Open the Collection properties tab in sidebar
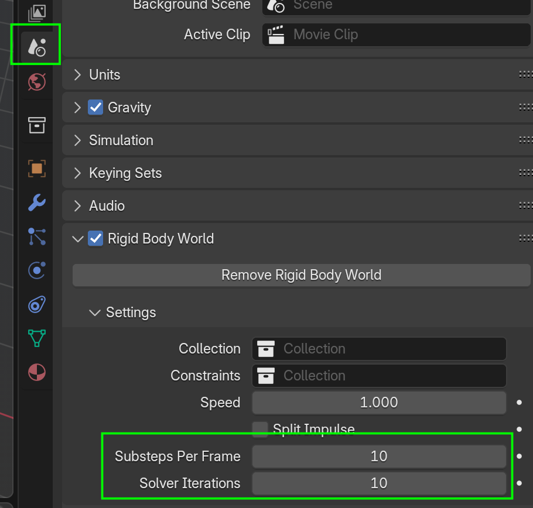The height and width of the screenshot is (508, 533). pos(37,125)
